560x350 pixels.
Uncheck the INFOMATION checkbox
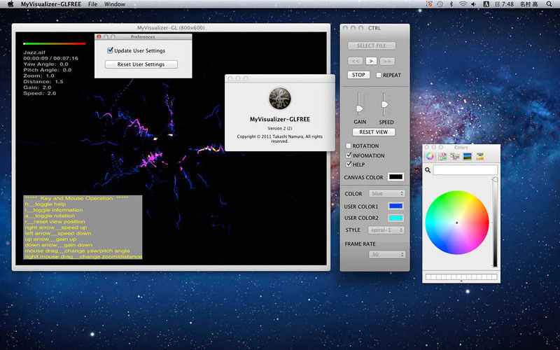coord(349,155)
